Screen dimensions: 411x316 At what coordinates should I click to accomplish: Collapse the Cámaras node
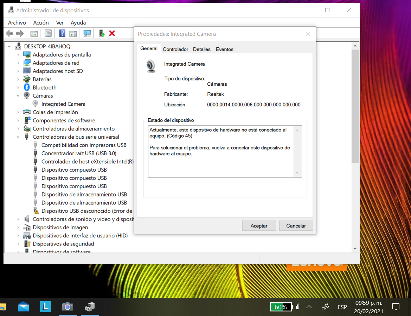tap(18, 96)
